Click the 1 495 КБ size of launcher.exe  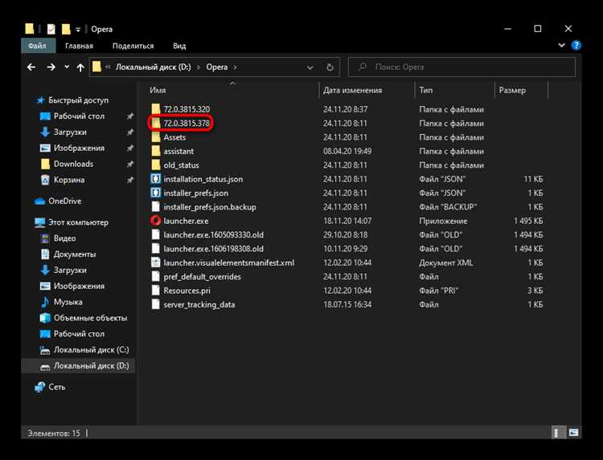click(x=528, y=221)
